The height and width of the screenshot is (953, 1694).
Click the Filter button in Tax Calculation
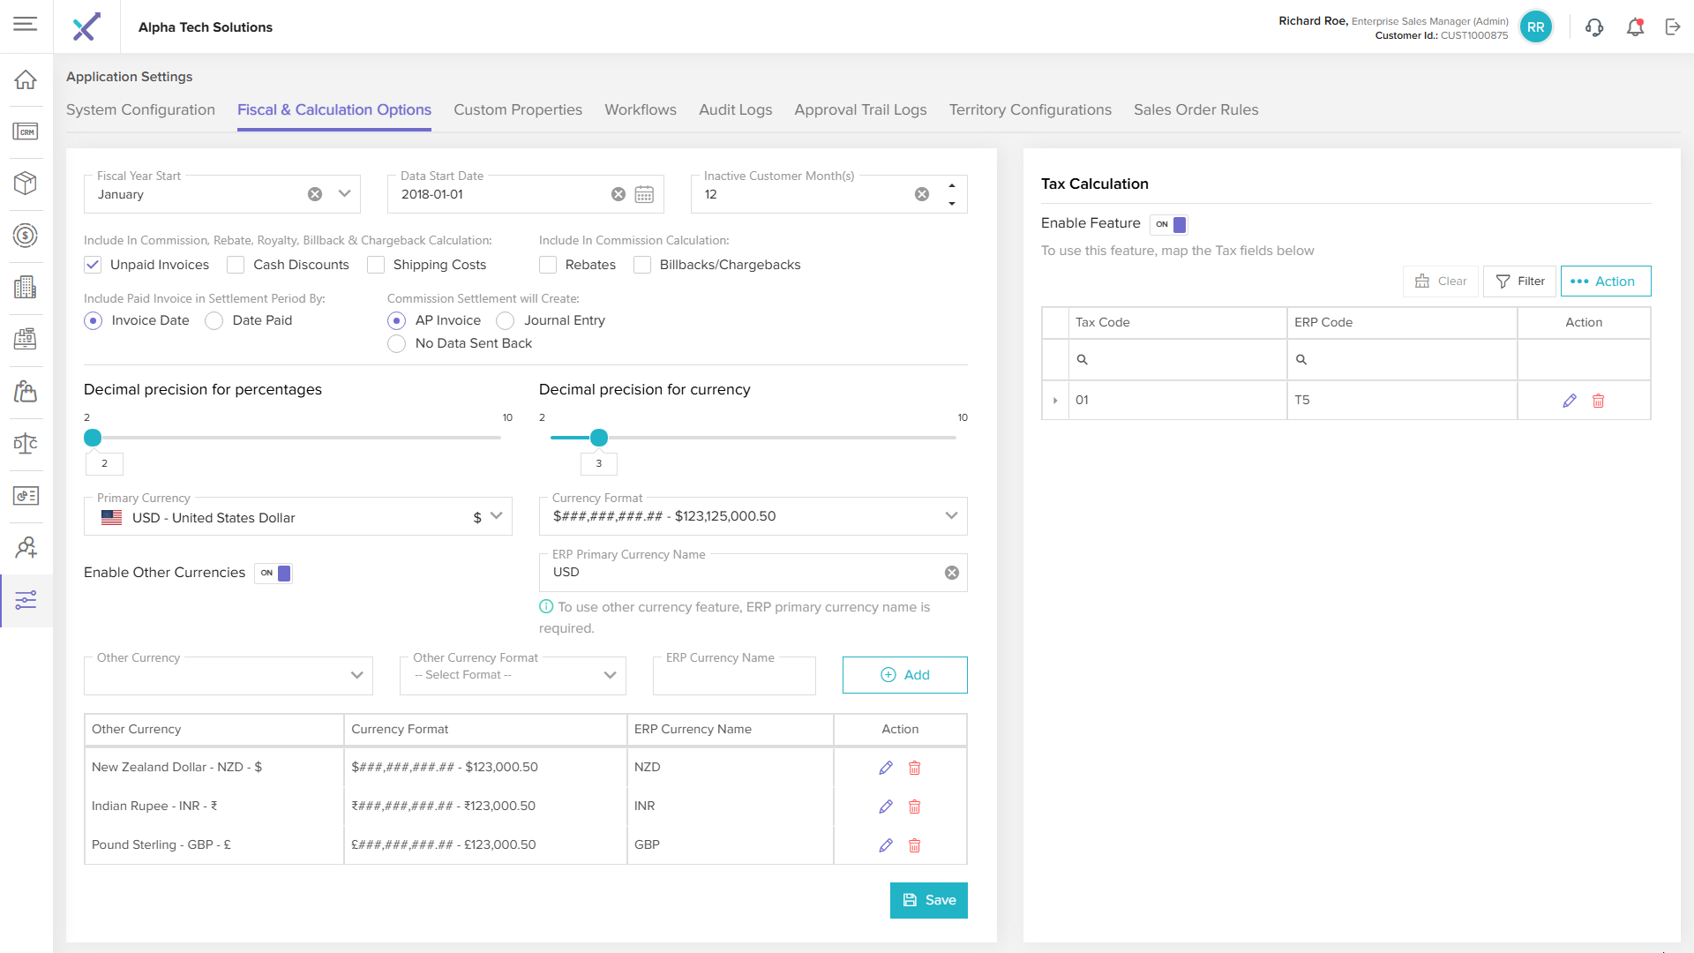(x=1519, y=281)
